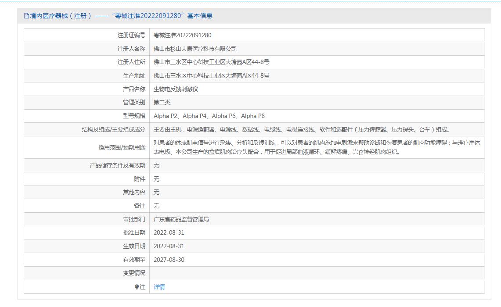Screen dimensions: 501x307
Task: Click the 注册证编号 row label
Action: (x=131, y=35)
